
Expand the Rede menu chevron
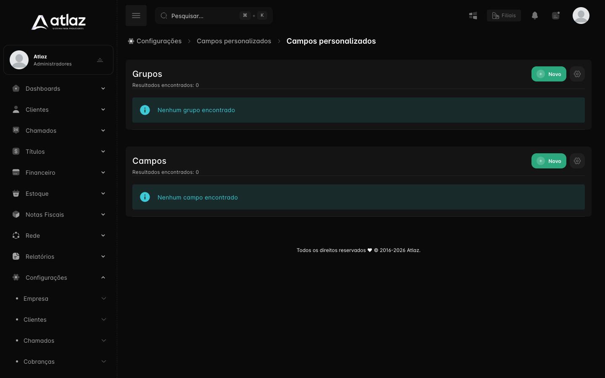click(x=103, y=235)
